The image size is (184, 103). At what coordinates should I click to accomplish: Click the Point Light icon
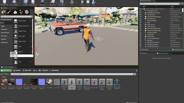pyautogui.click(x=16, y=36)
